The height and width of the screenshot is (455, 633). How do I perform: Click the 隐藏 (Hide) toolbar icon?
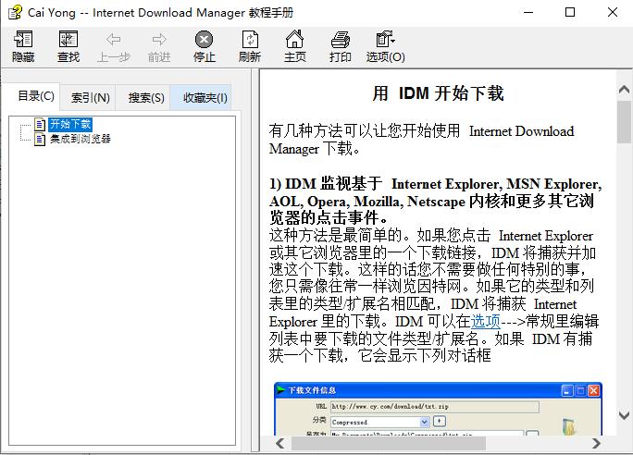pyautogui.click(x=23, y=46)
